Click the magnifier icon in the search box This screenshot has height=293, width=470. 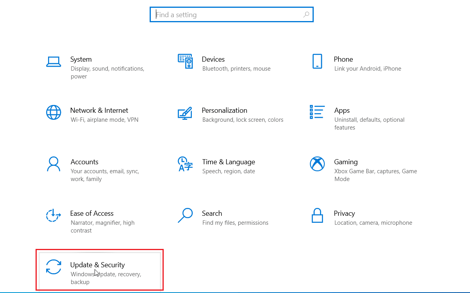click(306, 15)
